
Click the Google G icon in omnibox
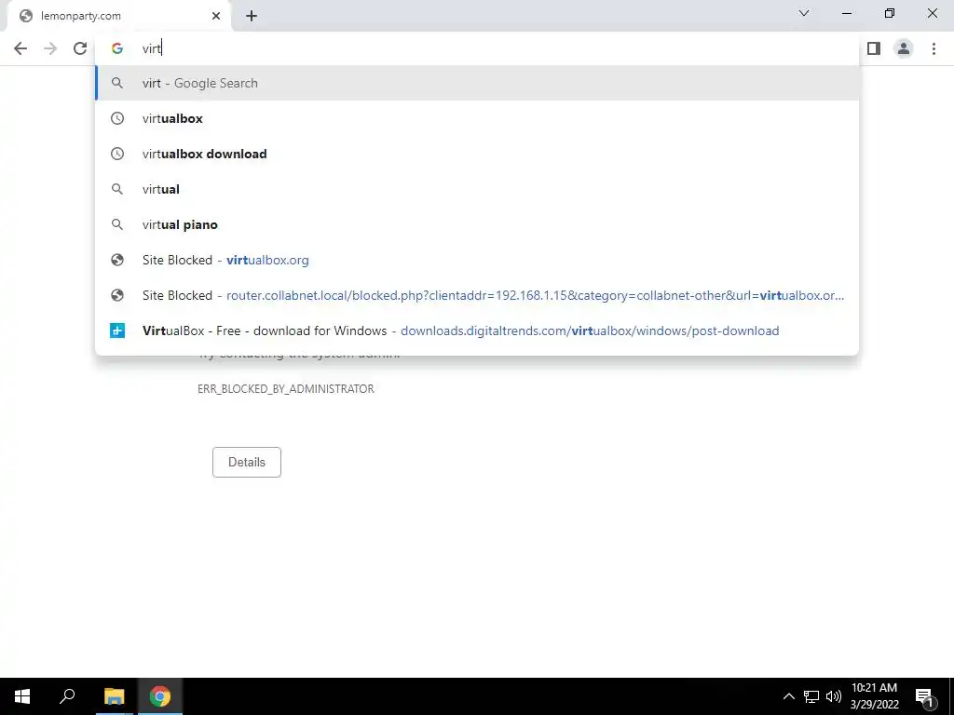(x=117, y=48)
